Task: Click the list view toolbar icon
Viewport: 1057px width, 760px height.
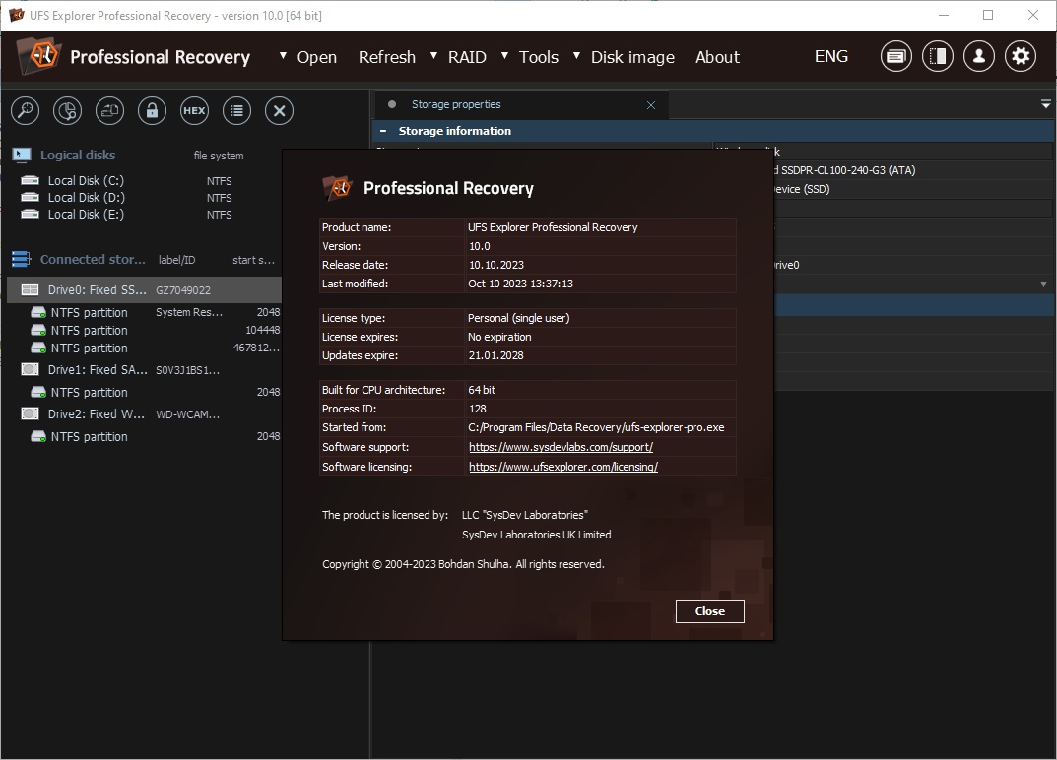Action: point(236,110)
